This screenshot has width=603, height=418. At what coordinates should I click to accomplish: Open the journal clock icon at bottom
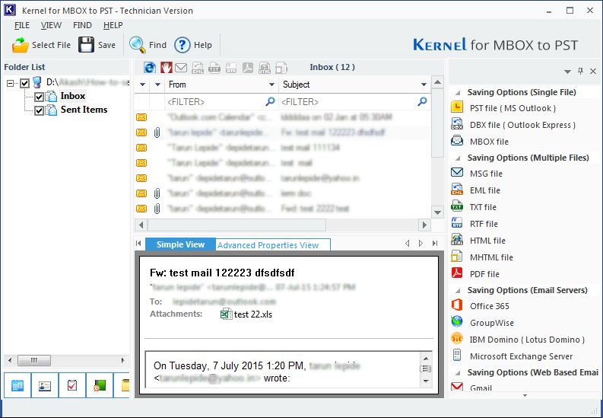click(x=100, y=385)
